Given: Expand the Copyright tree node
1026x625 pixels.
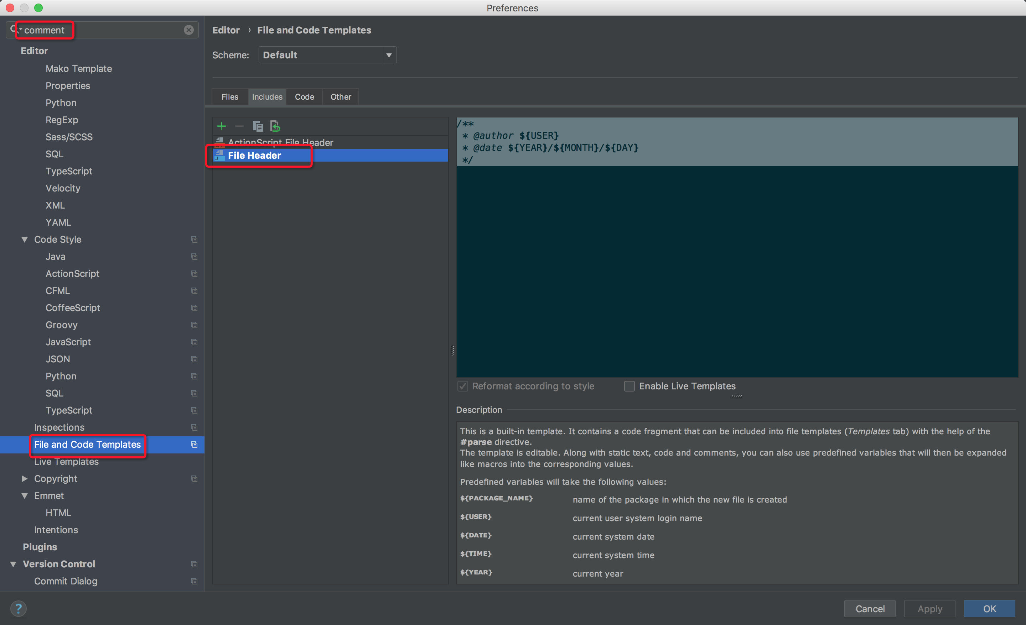Looking at the screenshot, I should point(25,478).
